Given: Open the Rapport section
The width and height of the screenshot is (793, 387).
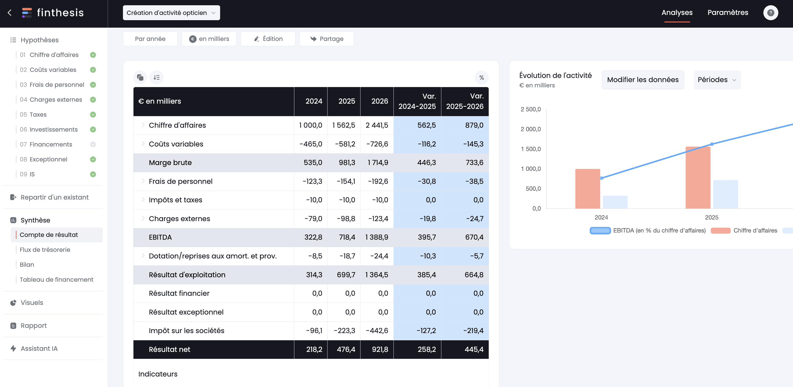Looking at the screenshot, I should (34, 326).
